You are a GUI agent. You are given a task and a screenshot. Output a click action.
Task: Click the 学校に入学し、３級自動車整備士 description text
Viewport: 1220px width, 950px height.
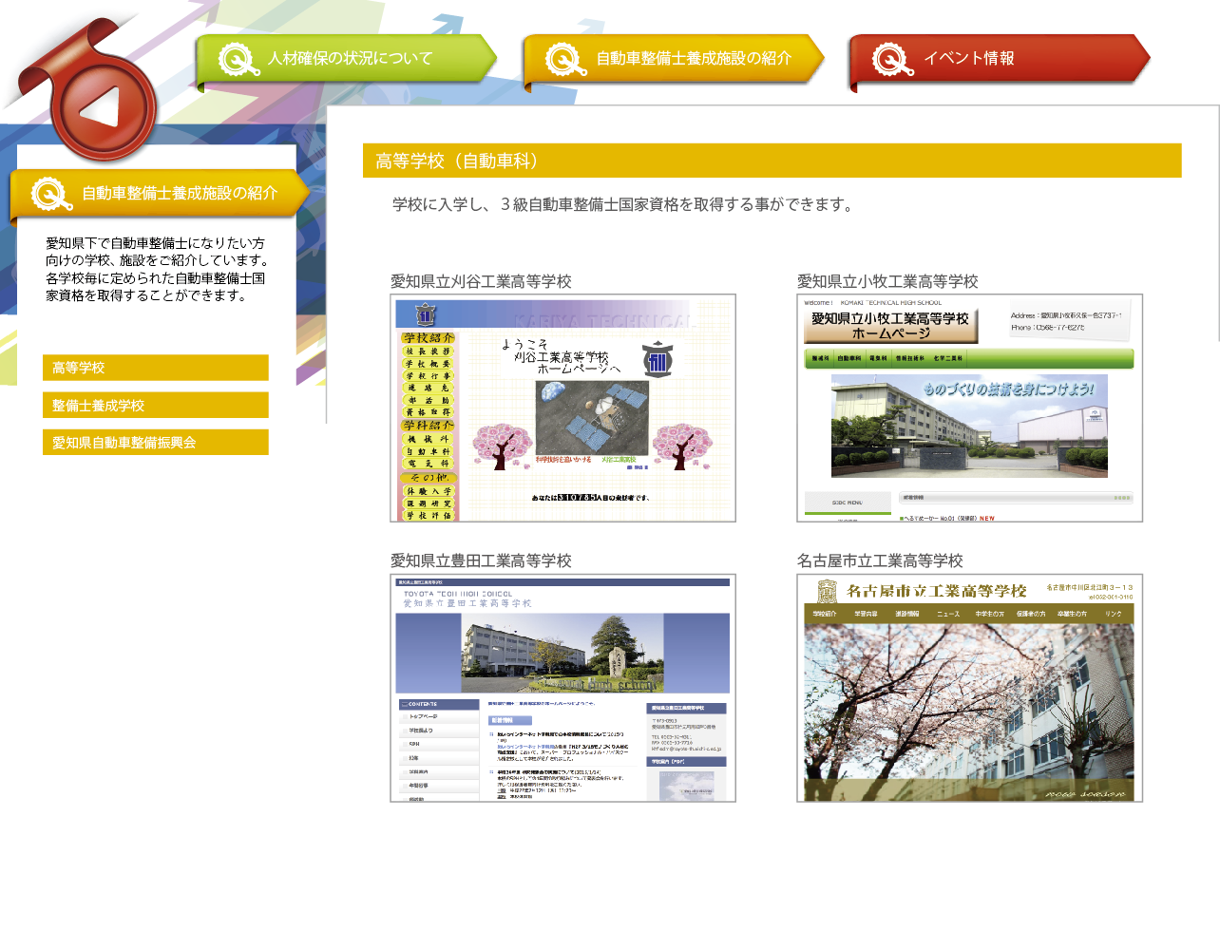click(624, 204)
